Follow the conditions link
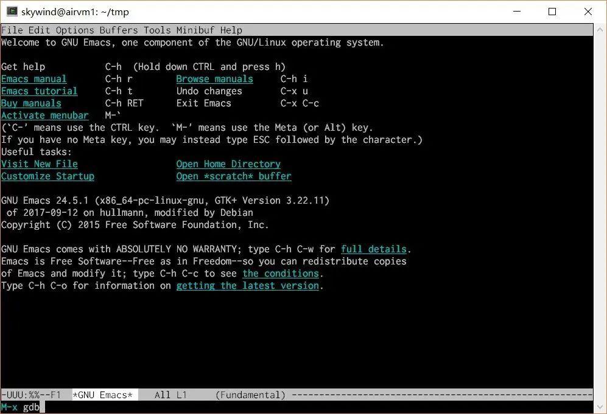The width and height of the screenshot is (607, 414). coord(280,274)
